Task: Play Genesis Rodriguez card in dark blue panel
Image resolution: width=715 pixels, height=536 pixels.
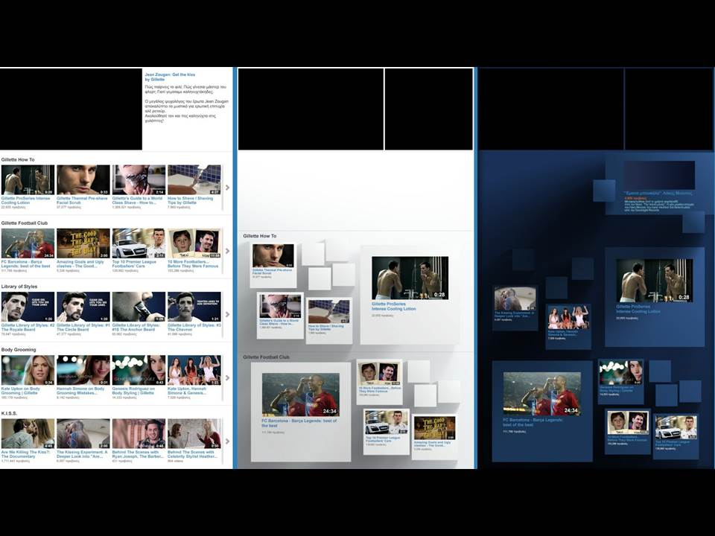Action: [x=620, y=372]
